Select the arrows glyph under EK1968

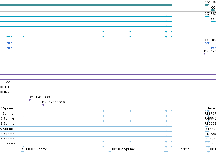point(207,136)
